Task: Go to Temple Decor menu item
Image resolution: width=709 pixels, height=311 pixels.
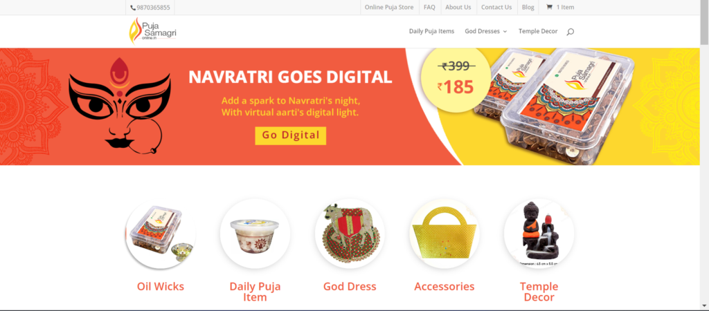Action: click(x=538, y=31)
